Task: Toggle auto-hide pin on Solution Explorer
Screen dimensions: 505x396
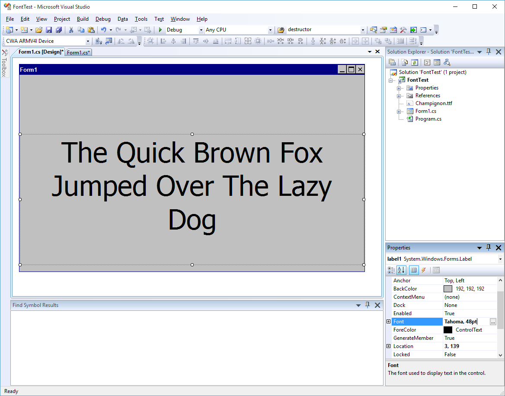Action: [x=489, y=51]
